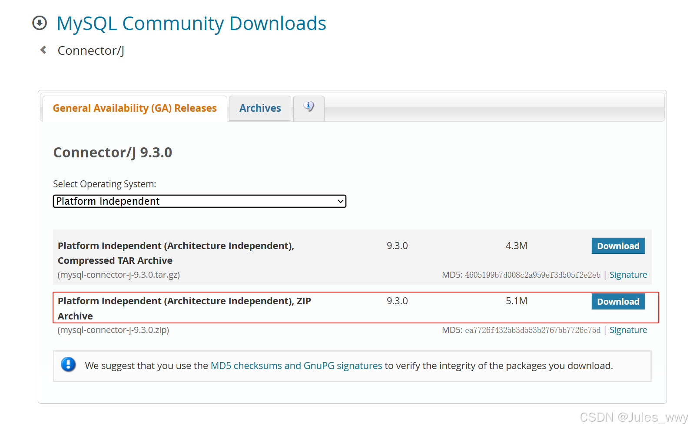Viewport: 690px width, 429px height.
Task: Click the MD5 hash 4605199b7d008c2a959ef3d505f2e2eb
Action: point(532,275)
